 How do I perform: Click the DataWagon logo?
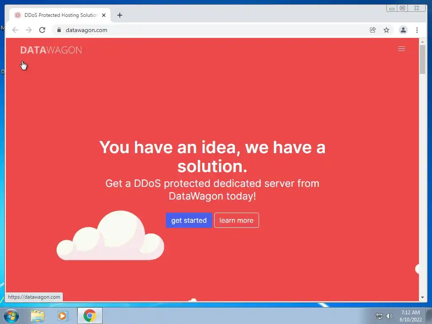(x=51, y=50)
